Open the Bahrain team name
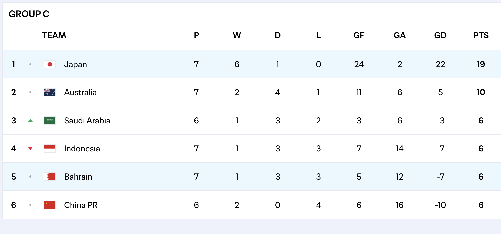 click(x=78, y=177)
